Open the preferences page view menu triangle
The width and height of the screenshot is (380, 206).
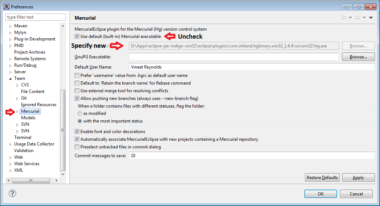(371, 18)
